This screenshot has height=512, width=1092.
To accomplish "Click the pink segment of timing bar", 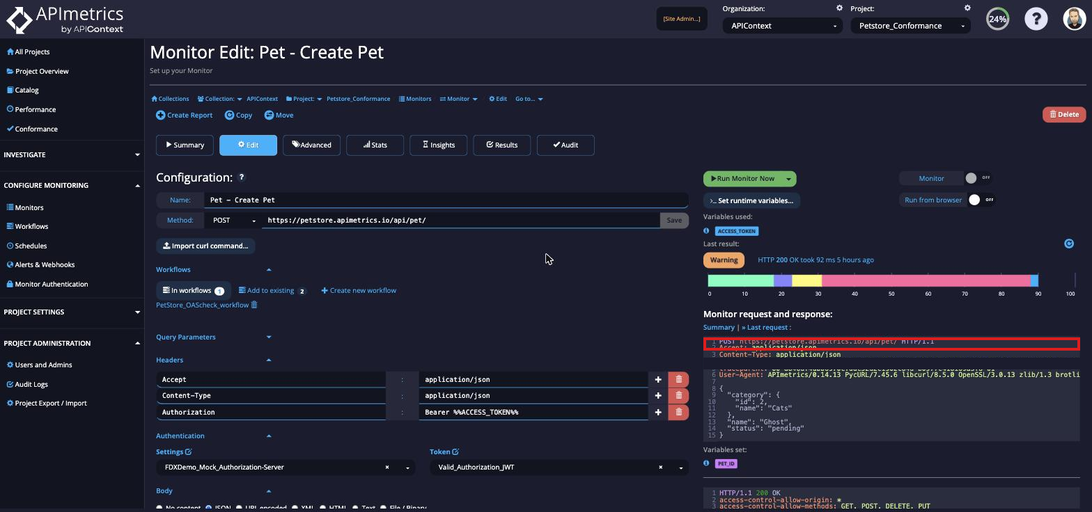I will click(x=926, y=280).
